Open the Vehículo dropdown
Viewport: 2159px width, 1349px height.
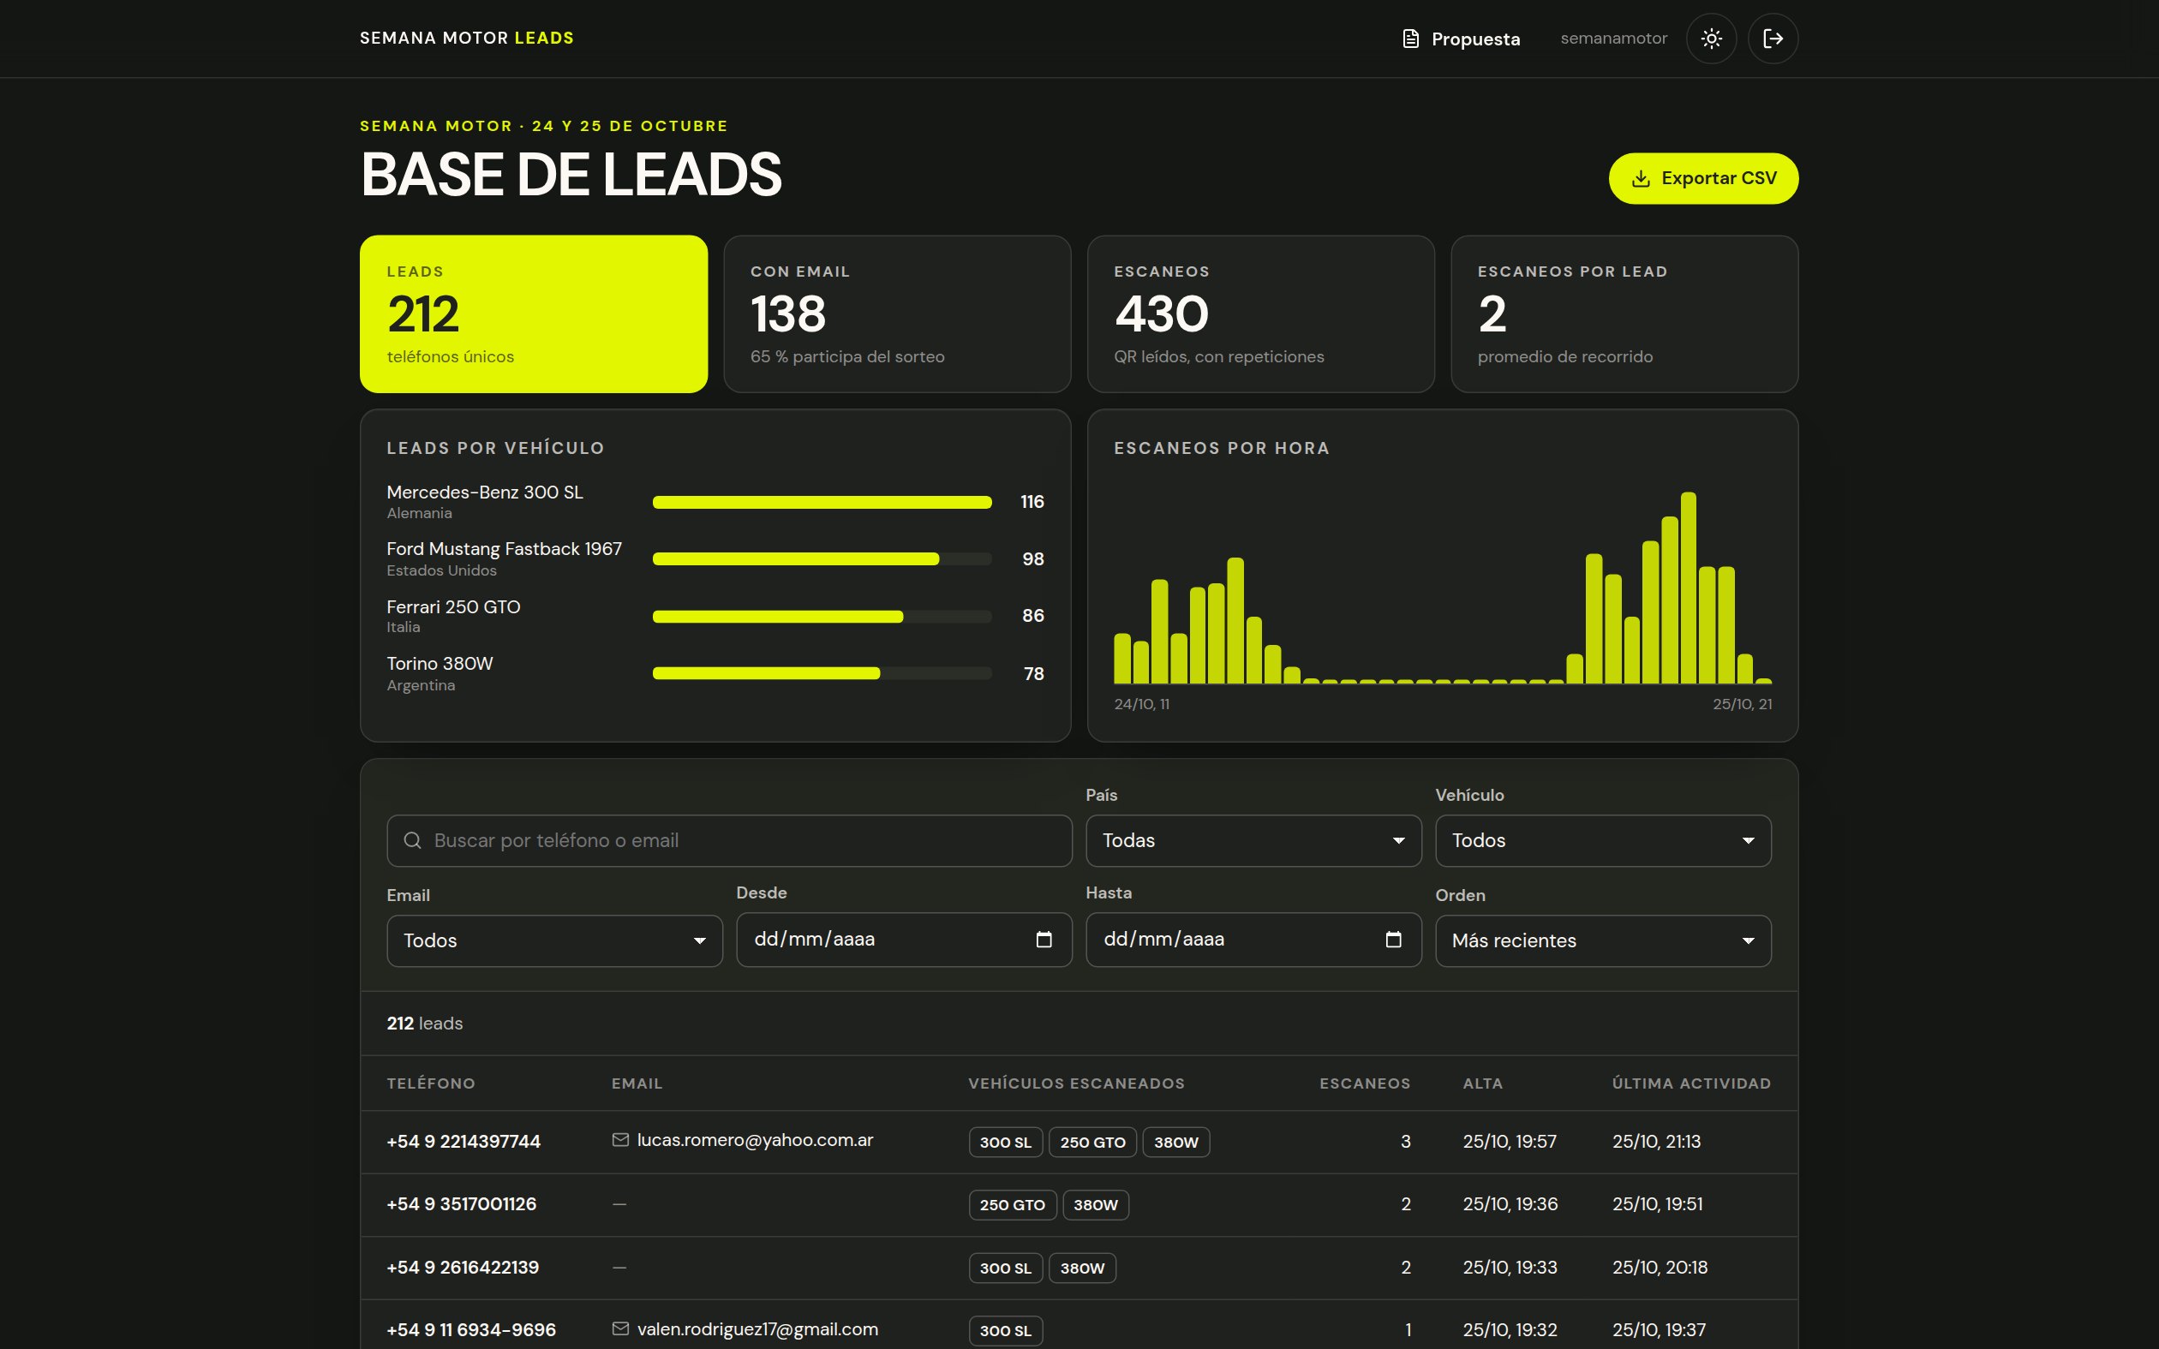click(x=1603, y=840)
